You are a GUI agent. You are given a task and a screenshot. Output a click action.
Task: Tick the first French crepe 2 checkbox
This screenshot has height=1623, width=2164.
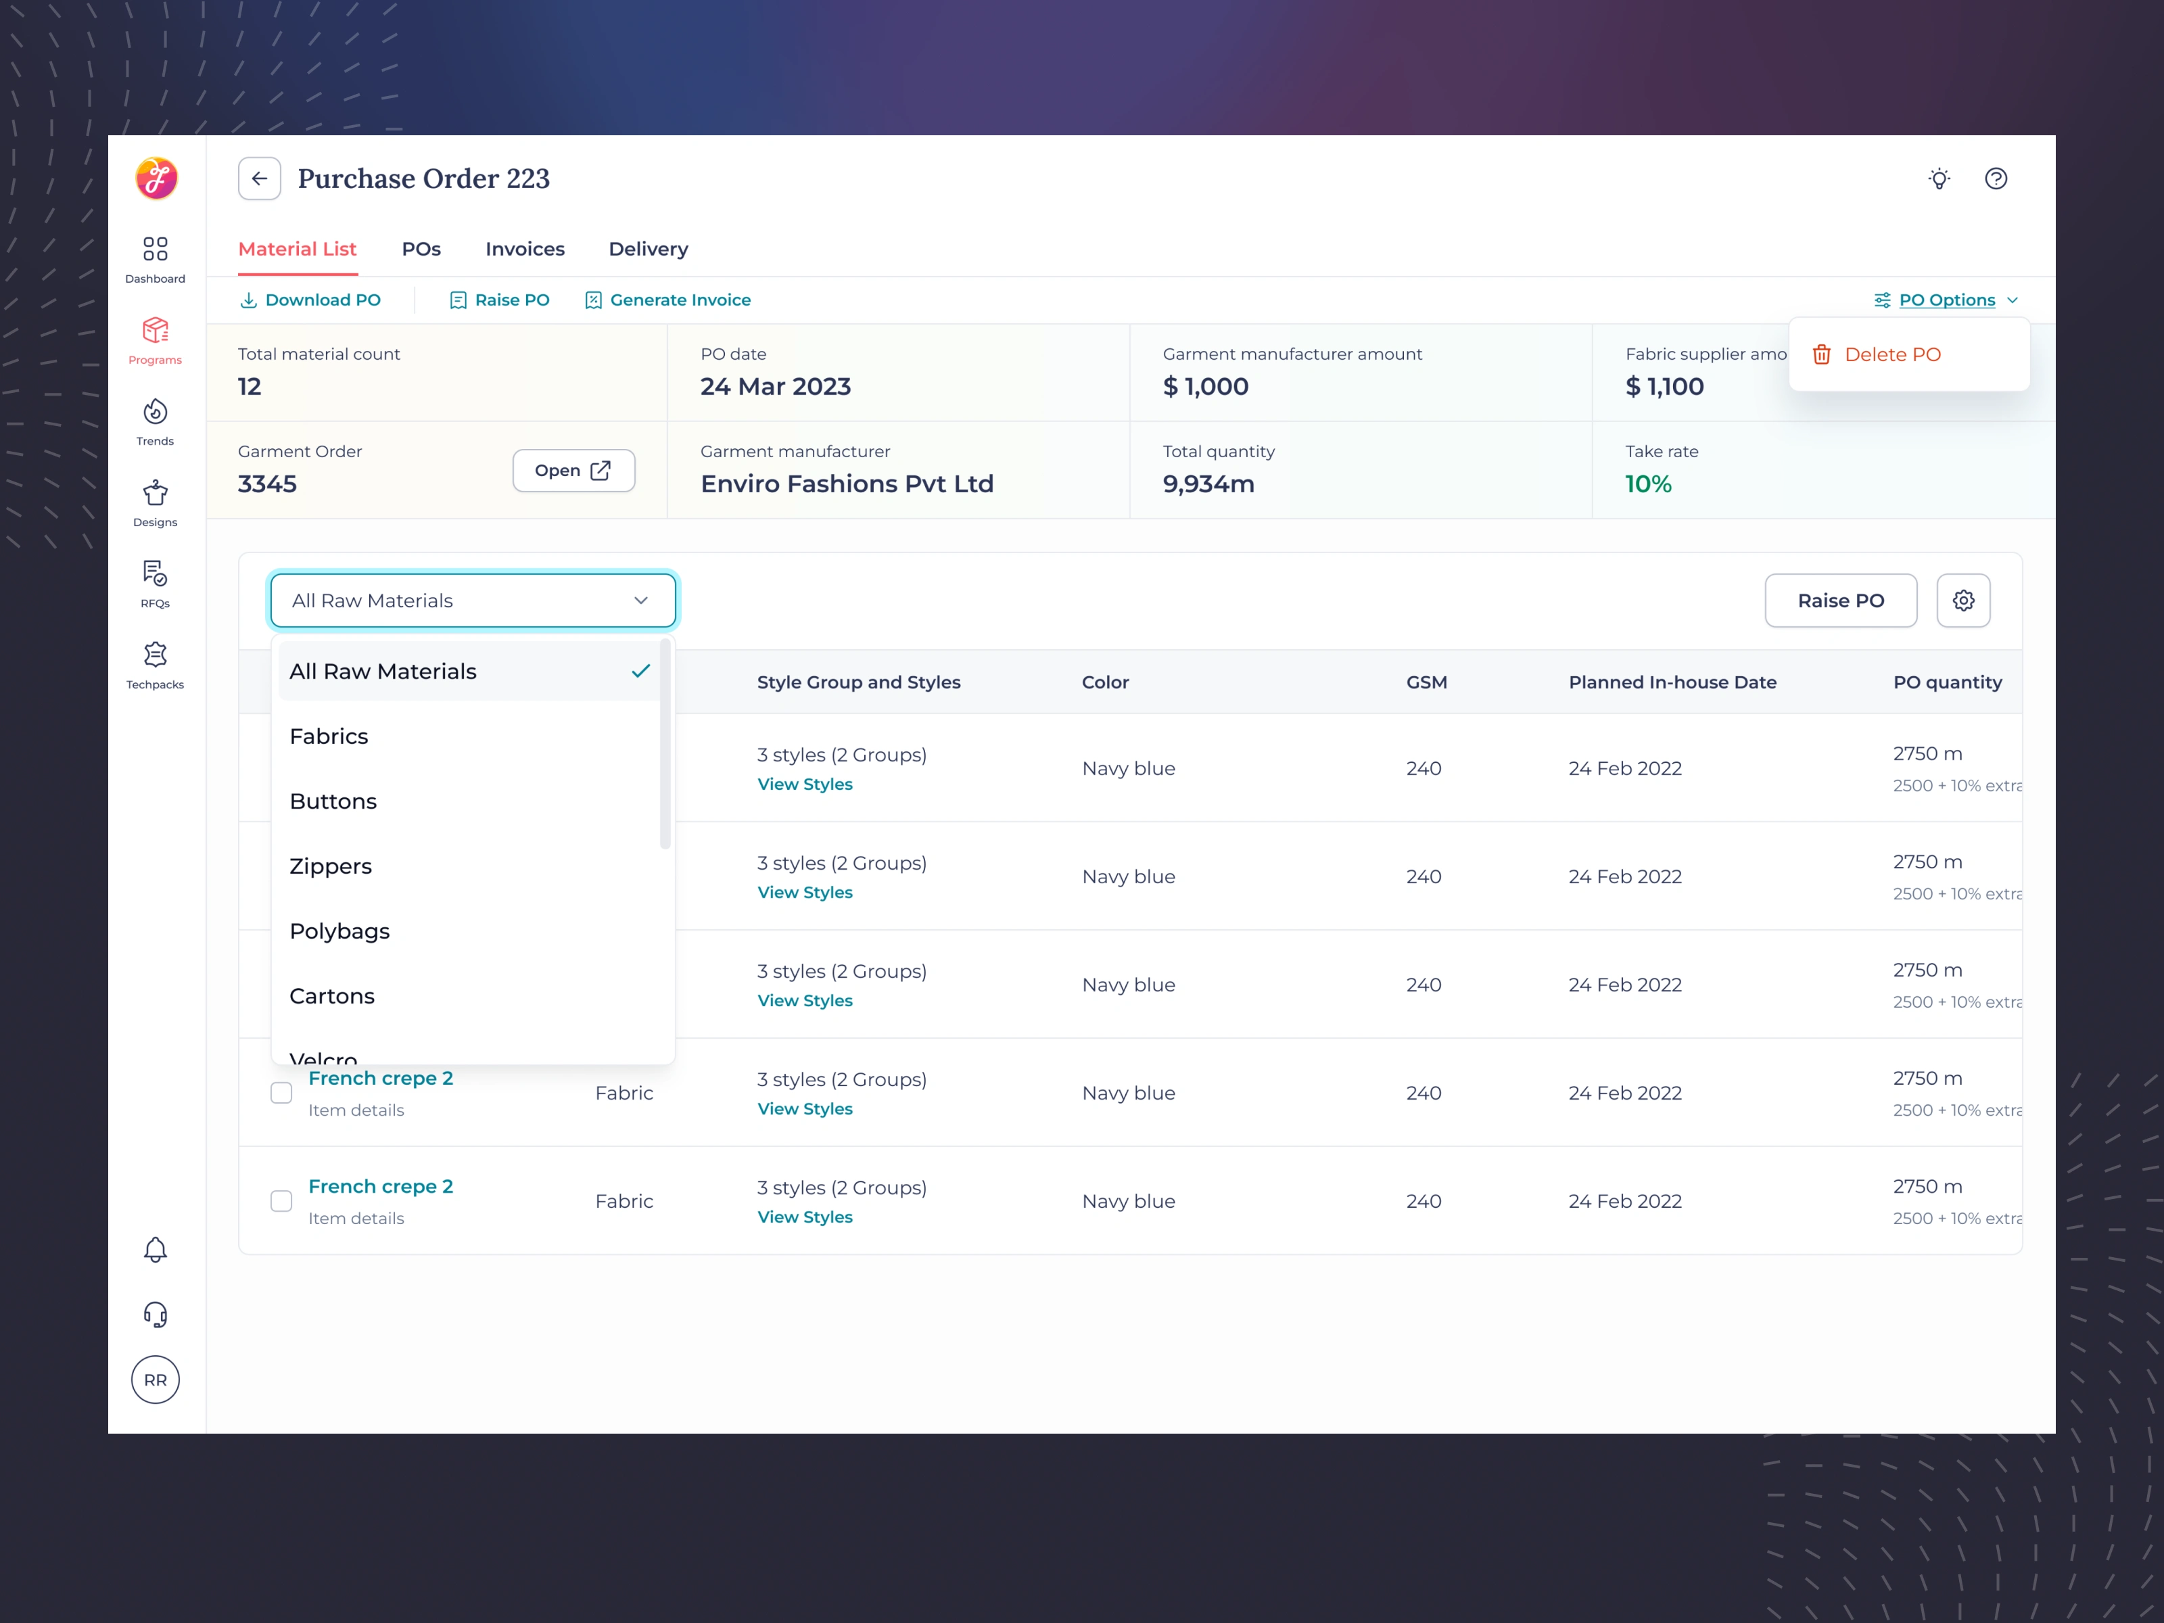pos(281,1093)
